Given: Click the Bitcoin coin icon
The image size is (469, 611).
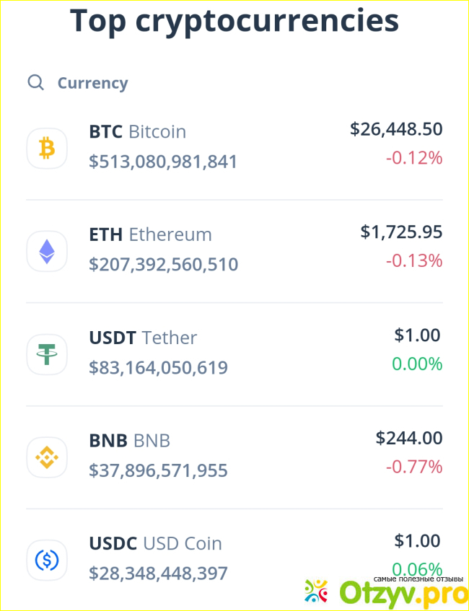Looking at the screenshot, I should [x=47, y=149].
